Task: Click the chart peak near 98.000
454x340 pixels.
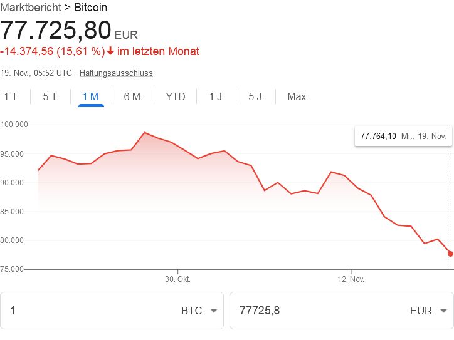Action: (144, 133)
